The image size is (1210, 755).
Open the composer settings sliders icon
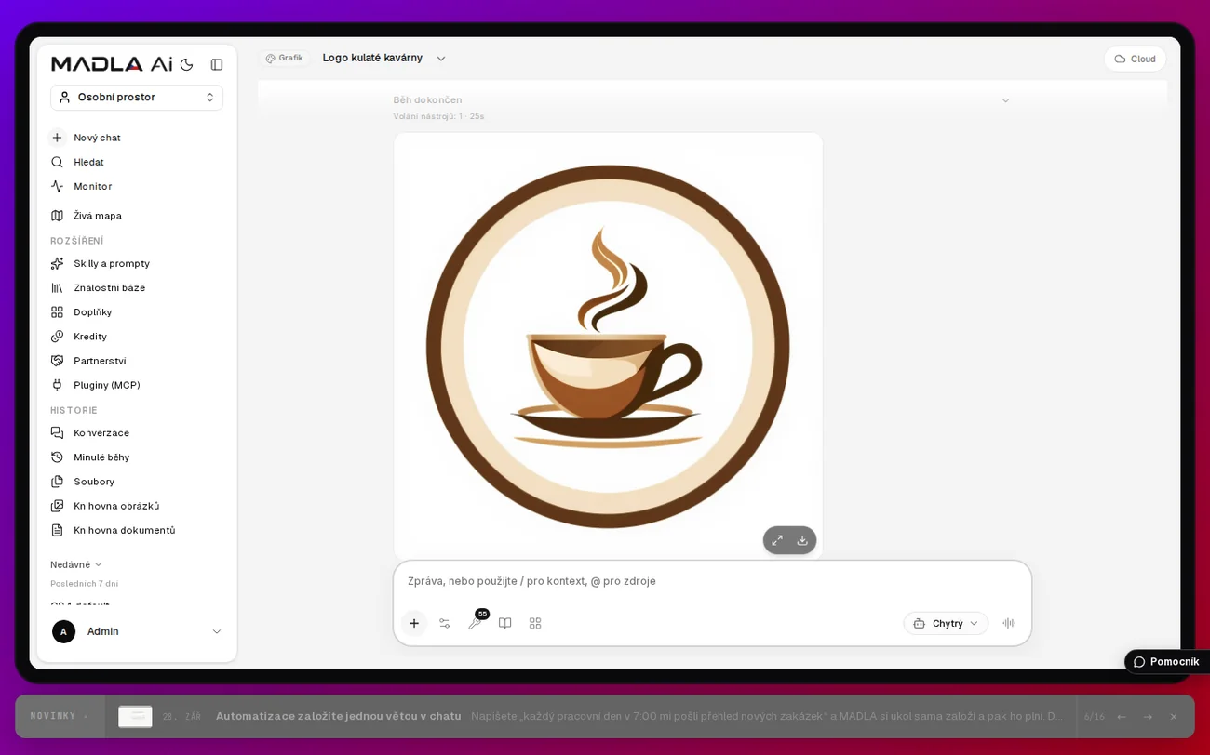point(444,623)
